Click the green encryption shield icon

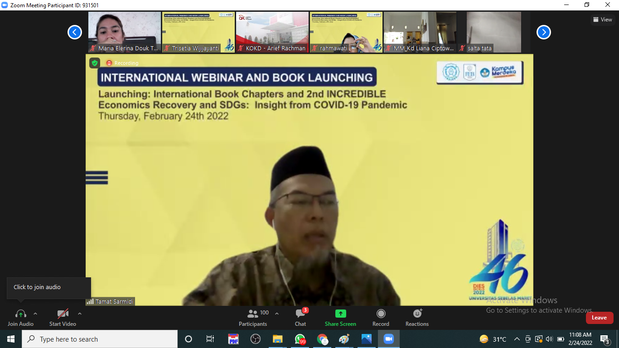coord(94,63)
